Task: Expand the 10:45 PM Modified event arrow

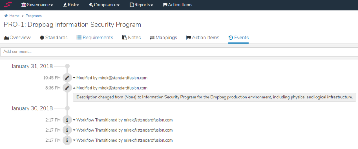Action: coord(74,78)
